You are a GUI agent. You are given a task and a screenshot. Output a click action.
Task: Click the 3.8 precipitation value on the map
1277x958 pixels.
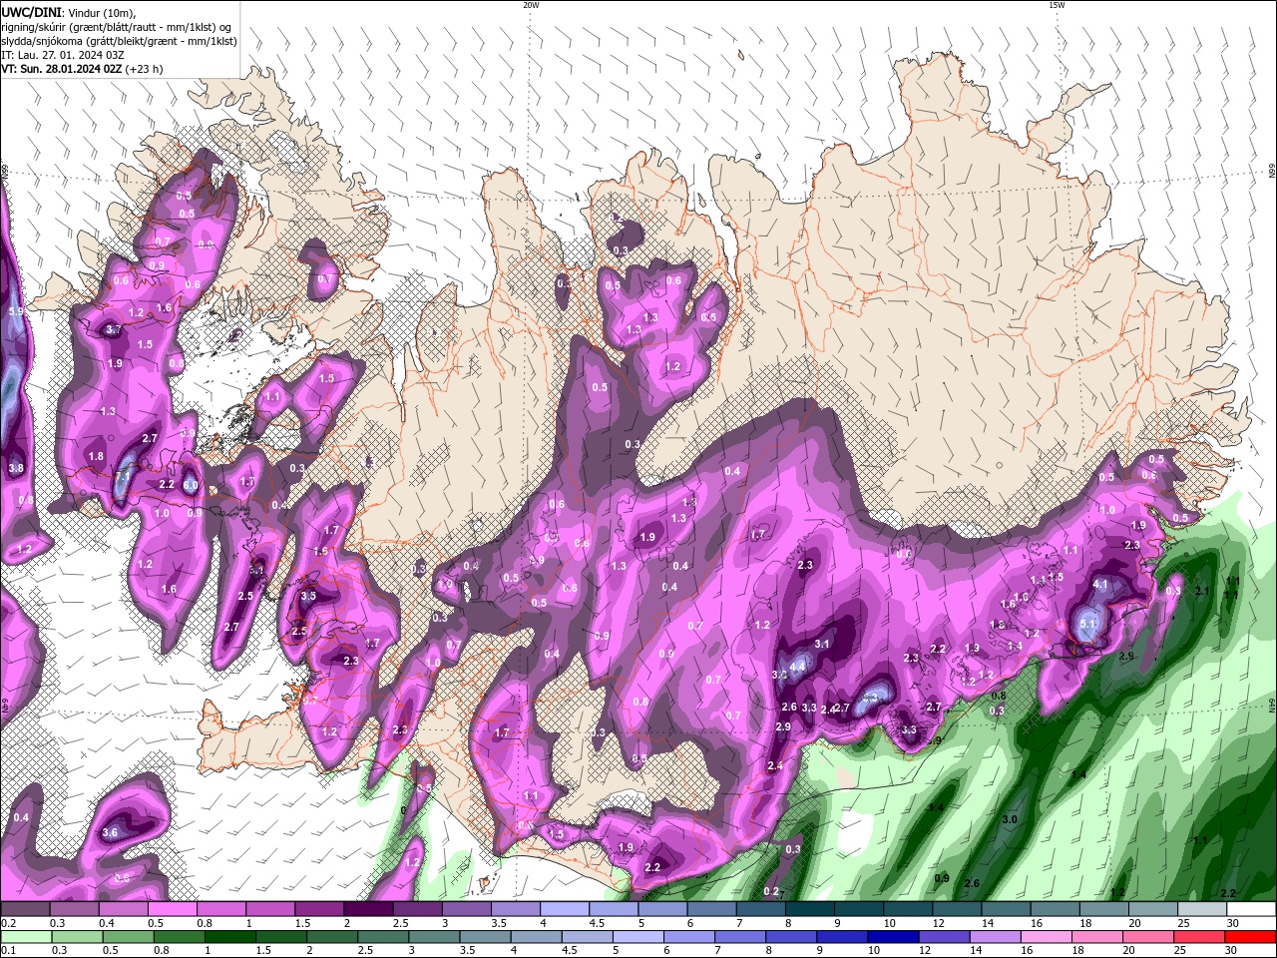click(16, 468)
